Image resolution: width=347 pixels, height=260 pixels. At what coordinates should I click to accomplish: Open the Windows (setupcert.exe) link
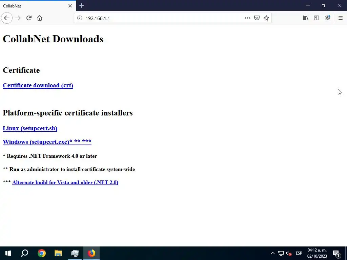pyautogui.click(x=47, y=142)
